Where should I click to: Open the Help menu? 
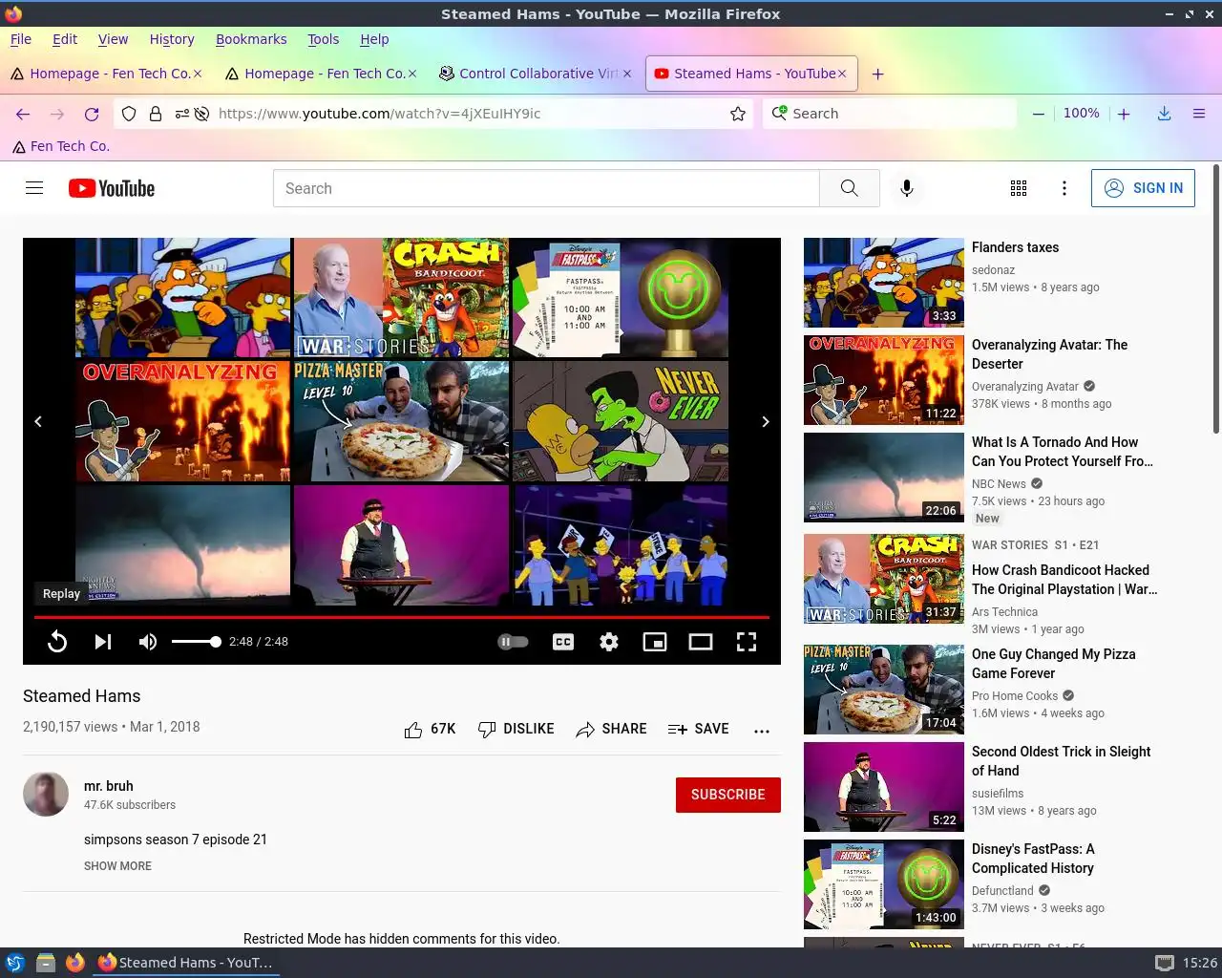374,39
